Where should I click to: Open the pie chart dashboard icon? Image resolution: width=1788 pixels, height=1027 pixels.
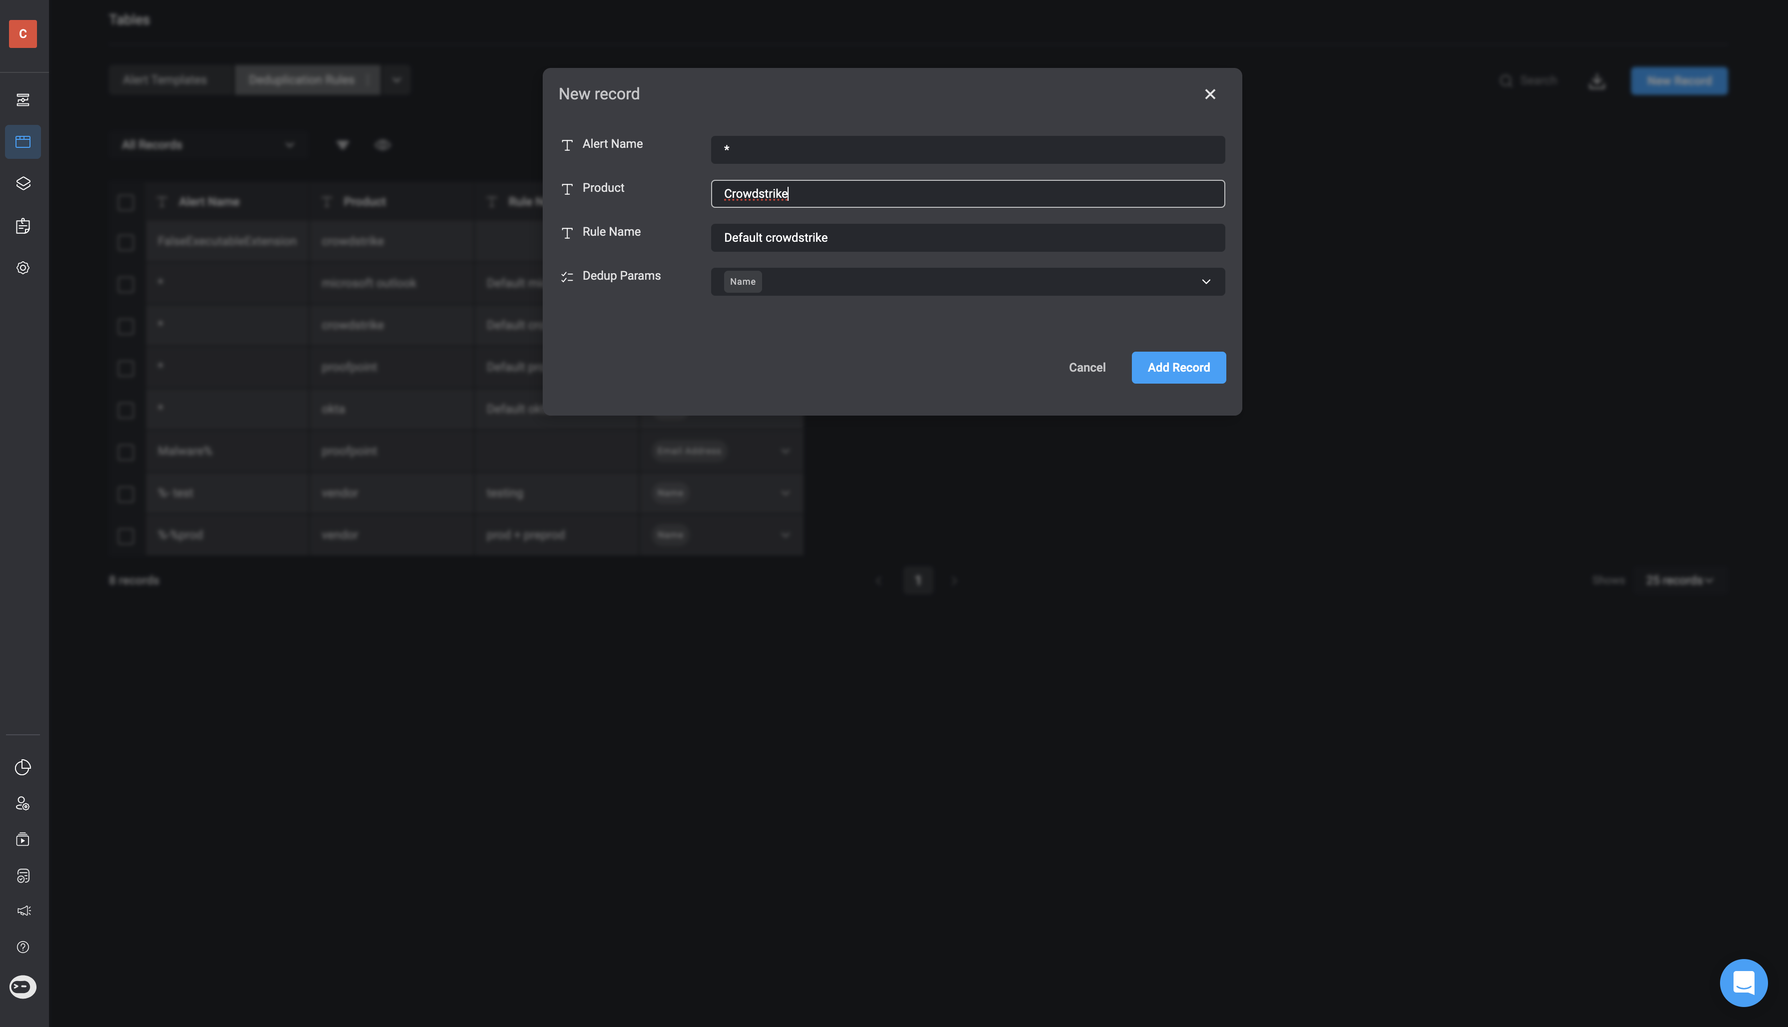tap(22, 767)
